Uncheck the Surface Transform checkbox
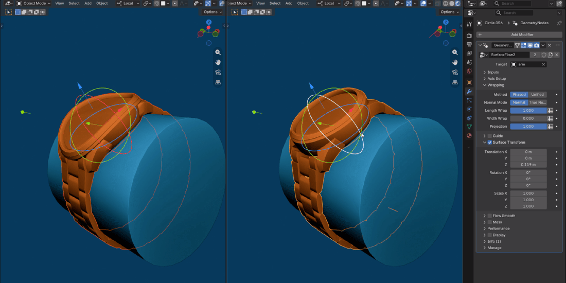Viewport: 566px width, 283px height. tap(490, 142)
